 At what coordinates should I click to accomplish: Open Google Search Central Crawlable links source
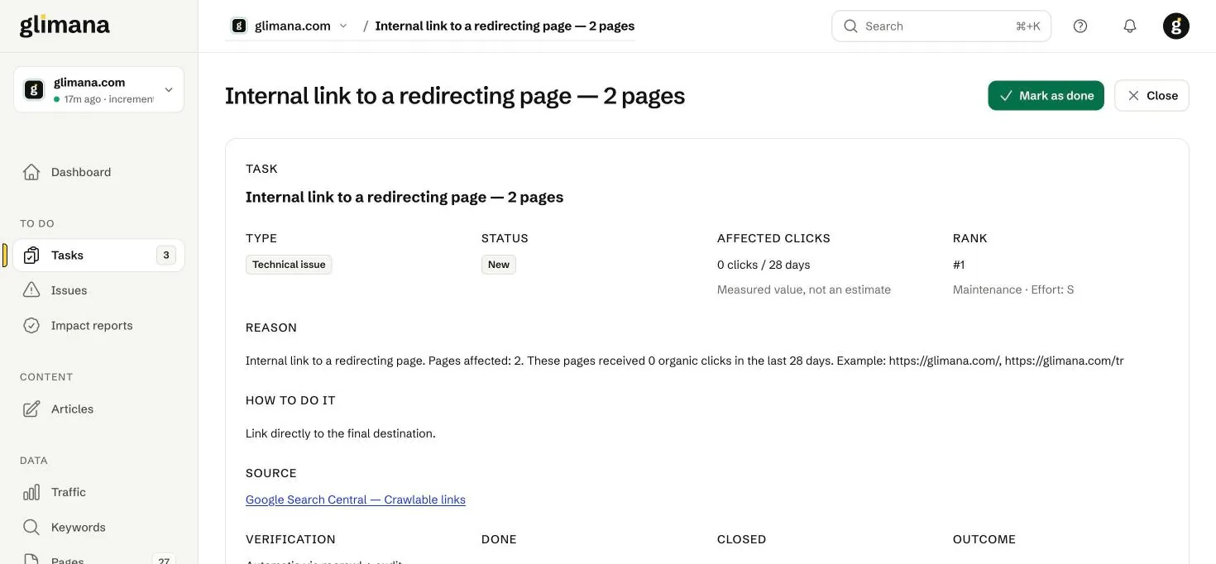click(356, 499)
